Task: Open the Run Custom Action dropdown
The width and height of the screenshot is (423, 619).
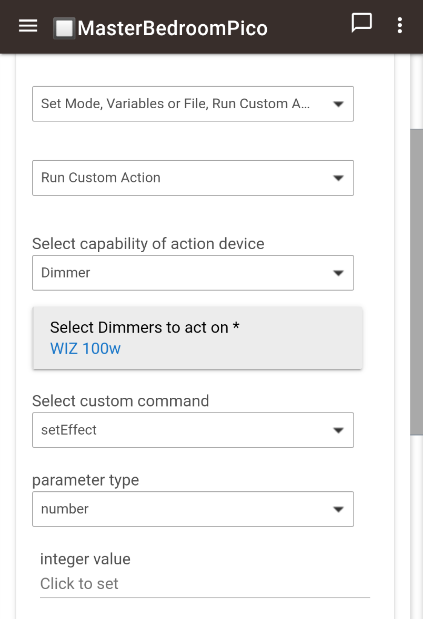Action: coord(179,178)
